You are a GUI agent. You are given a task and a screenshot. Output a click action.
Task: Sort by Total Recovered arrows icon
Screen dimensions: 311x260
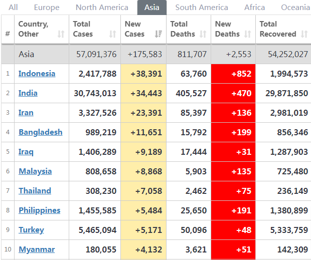point(304,34)
